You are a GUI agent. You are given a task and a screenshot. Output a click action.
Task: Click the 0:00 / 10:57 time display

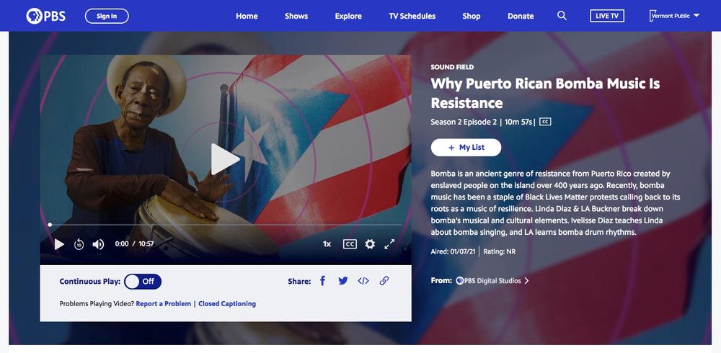[134, 244]
